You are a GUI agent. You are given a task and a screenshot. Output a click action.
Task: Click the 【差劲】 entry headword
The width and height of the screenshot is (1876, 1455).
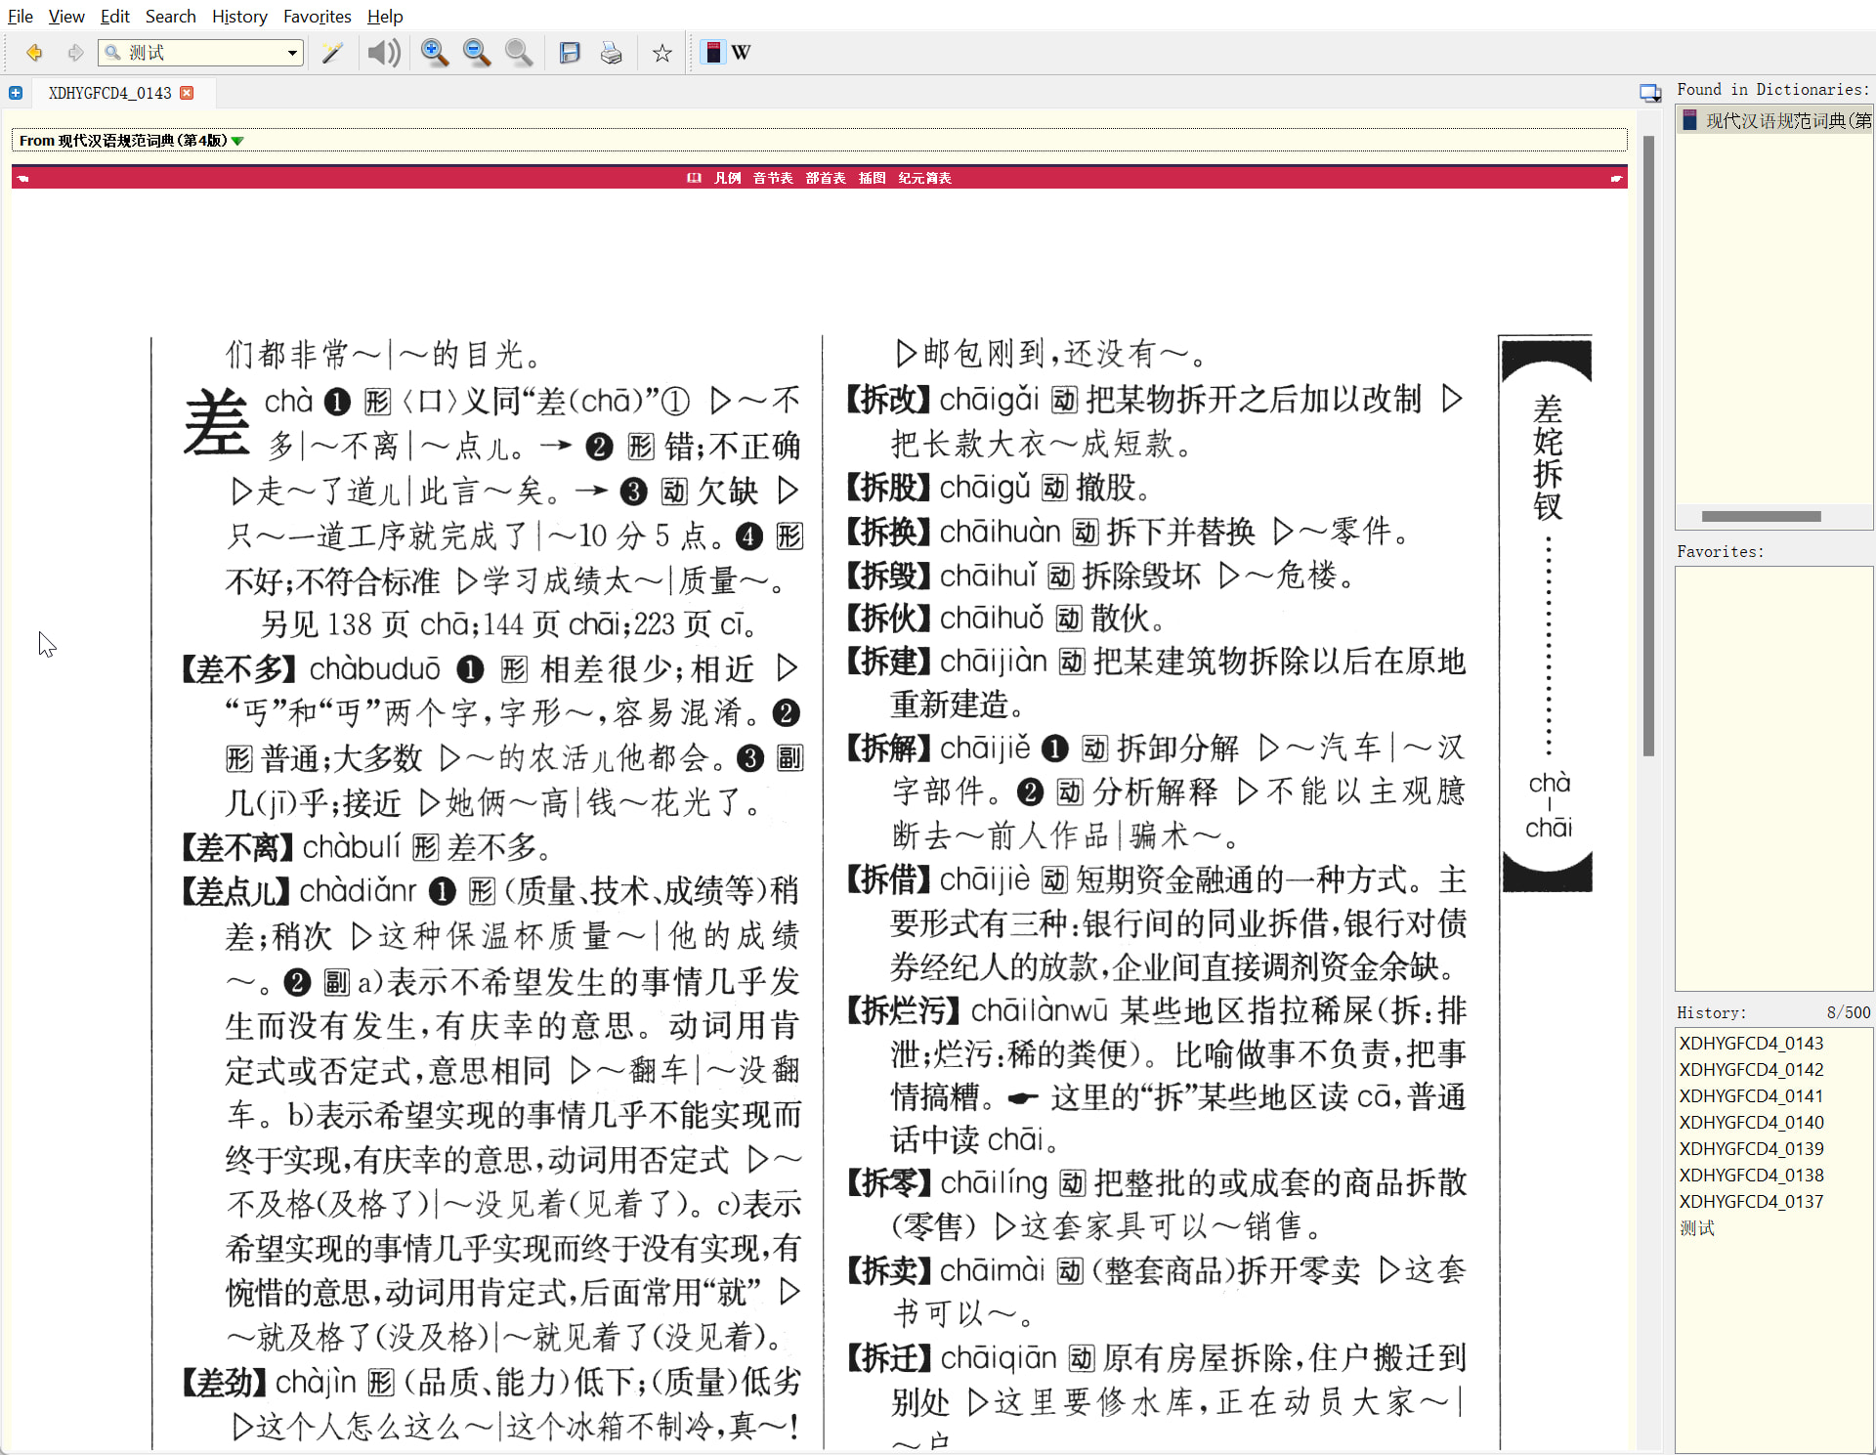tap(225, 1383)
